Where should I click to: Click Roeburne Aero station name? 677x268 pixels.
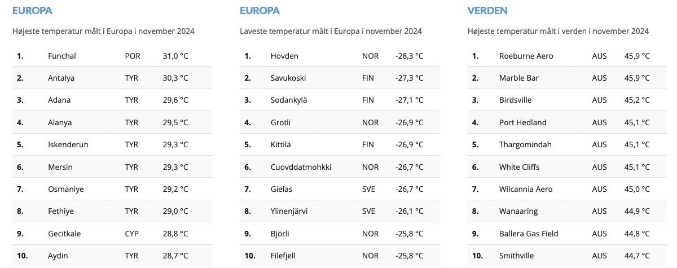(526, 56)
